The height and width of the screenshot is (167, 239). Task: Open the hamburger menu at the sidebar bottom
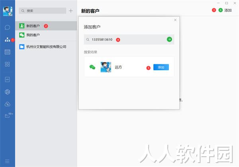7,161
